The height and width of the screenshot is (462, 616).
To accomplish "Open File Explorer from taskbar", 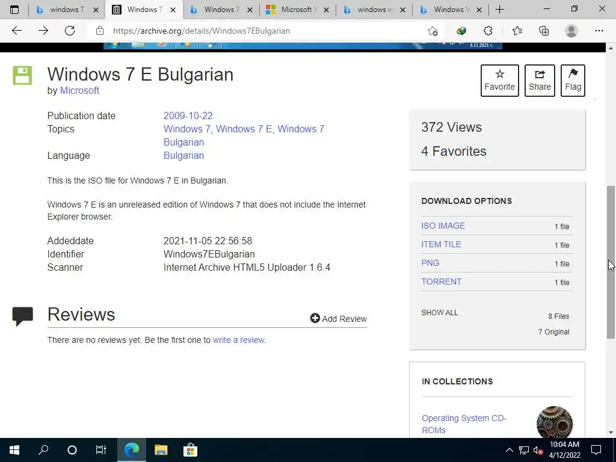I will click(161, 450).
